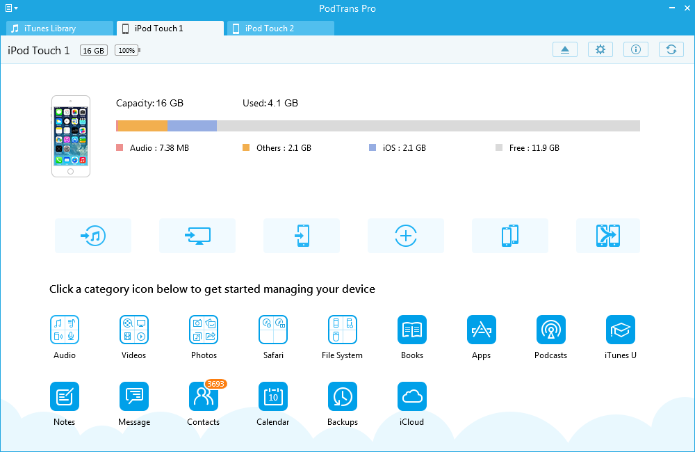Image resolution: width=695 pixels, height=452 pixels.
Task: Open Contacts with 3693 badge
Action: pos(204,396)
